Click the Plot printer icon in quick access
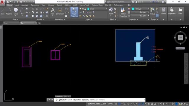Screen dimensions: 189x106 tap(21, 2)
